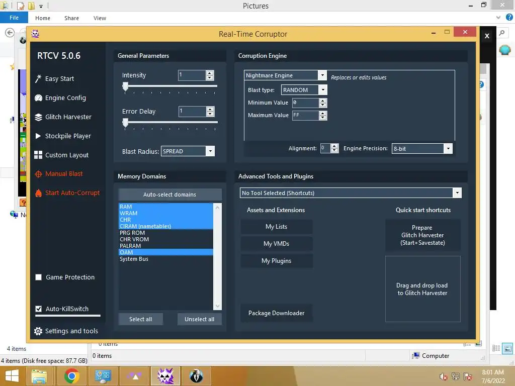Click memory domains list scrollbar
Screen dimensions: 515x386
[217, 256]
